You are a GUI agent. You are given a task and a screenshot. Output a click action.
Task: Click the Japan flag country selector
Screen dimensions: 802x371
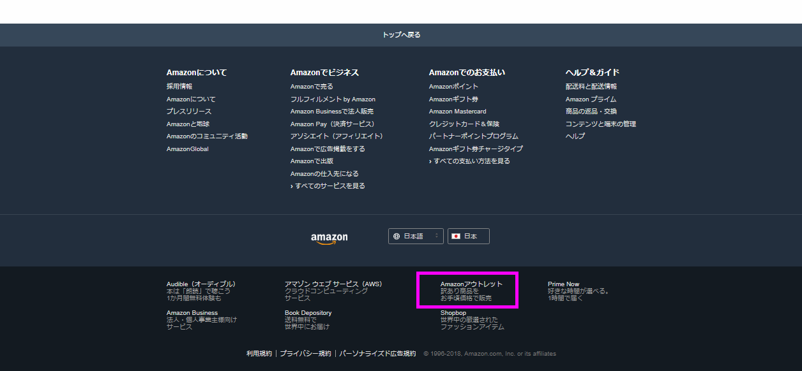coord(468,236)
